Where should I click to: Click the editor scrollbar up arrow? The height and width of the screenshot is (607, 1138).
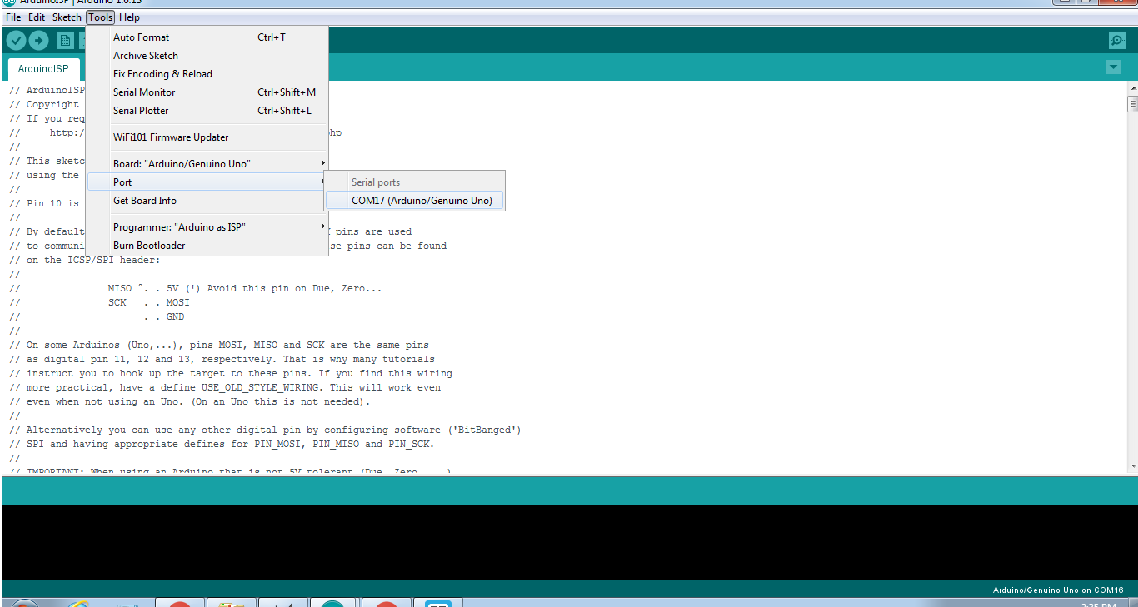[1132, 87]
